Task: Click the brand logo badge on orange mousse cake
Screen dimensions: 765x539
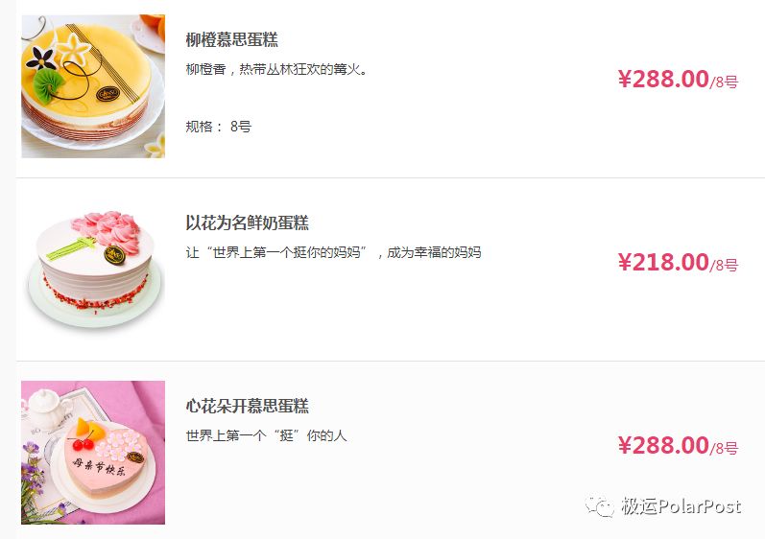Action: pyautogui.click(x=108, y=93)
